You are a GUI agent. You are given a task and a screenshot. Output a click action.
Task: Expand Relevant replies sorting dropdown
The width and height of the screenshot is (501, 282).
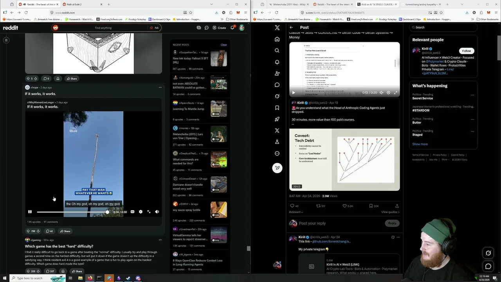point(296,212)
